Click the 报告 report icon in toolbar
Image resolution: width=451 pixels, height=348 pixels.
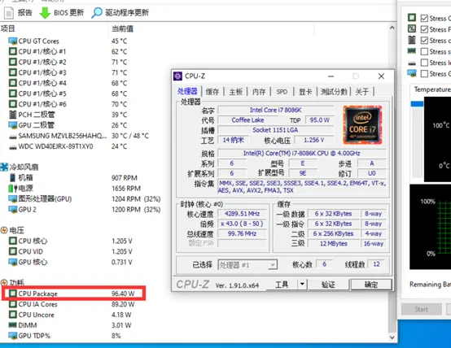pyautogui.click(x=9, y=13)
